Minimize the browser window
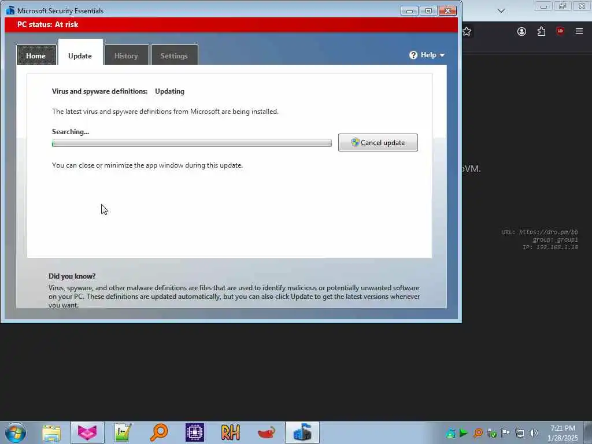 click(x=543, y=6)
